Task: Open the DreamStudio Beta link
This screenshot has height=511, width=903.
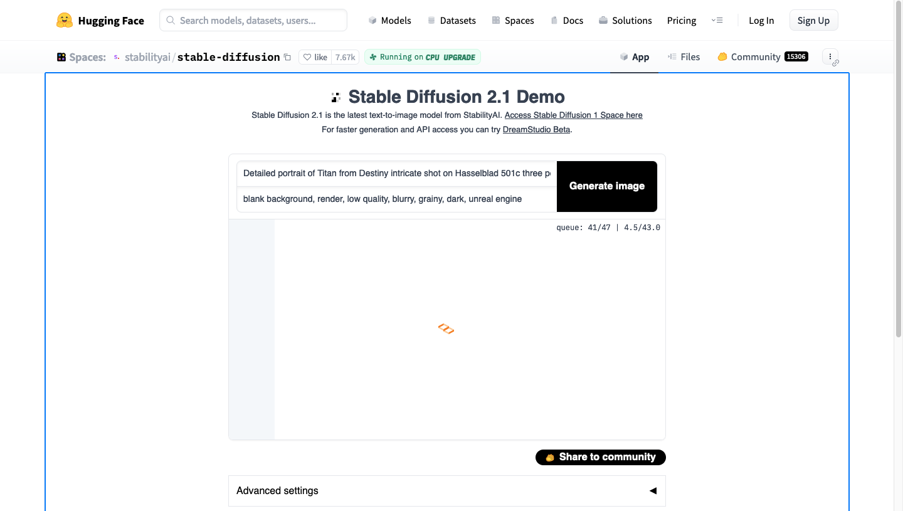Action: (x=536, y=130)
